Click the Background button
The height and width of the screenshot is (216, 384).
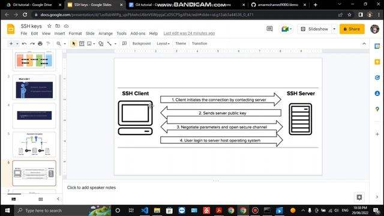142,44
